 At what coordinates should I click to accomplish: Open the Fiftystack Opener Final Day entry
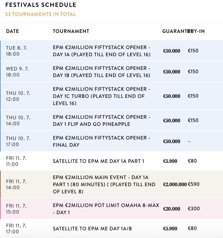pos(102,141)
